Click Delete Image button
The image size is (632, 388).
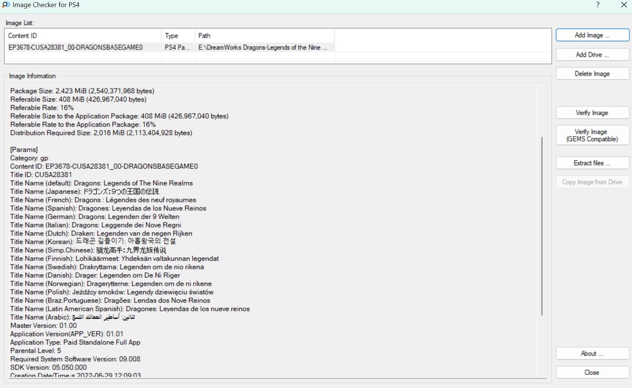point(592,74)
